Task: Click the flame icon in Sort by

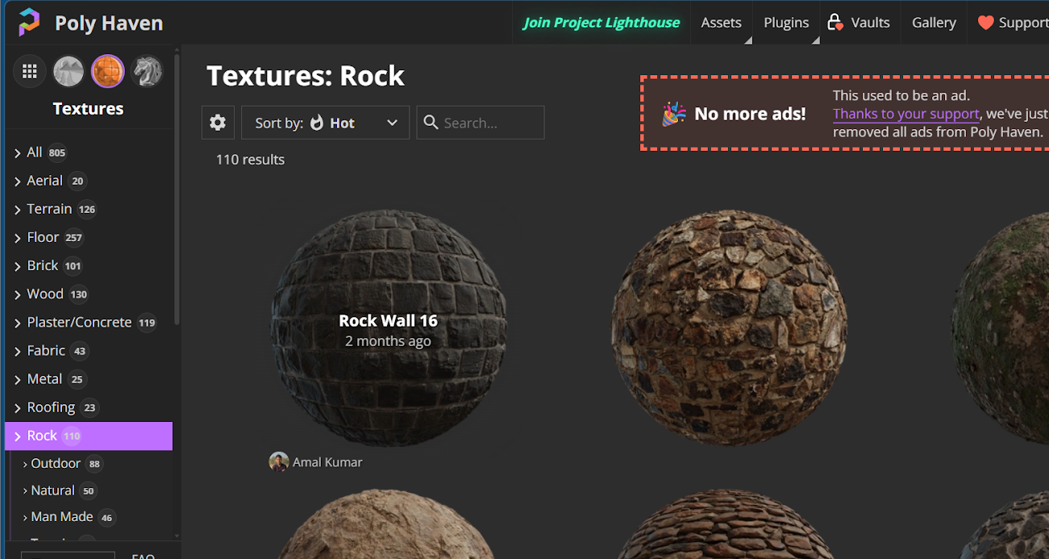Action: pyautogui.click(x=317, y=123)
